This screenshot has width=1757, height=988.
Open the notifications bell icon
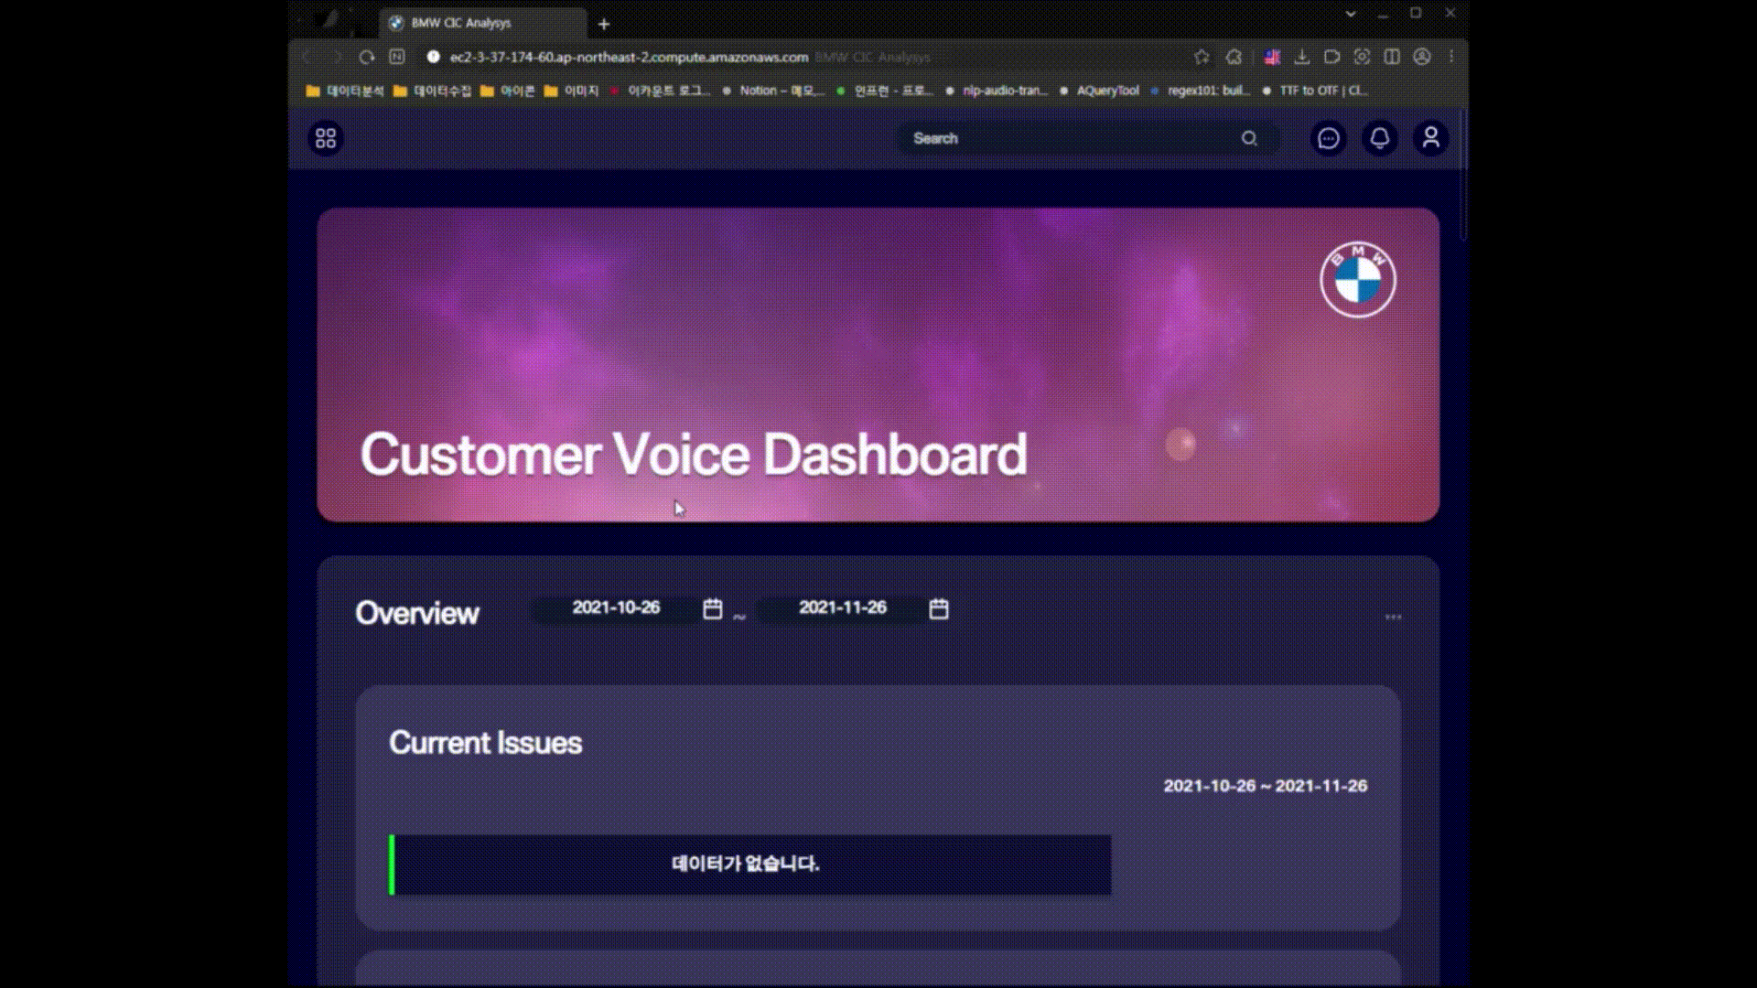1380,138
